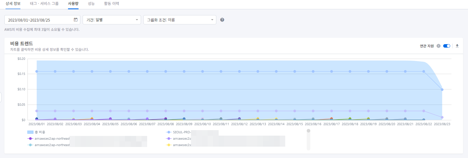The width and height of the screenshot is (468, 158).
Task: Expand the collapsed side panel handle on left edge
Action: pos(1,97)
